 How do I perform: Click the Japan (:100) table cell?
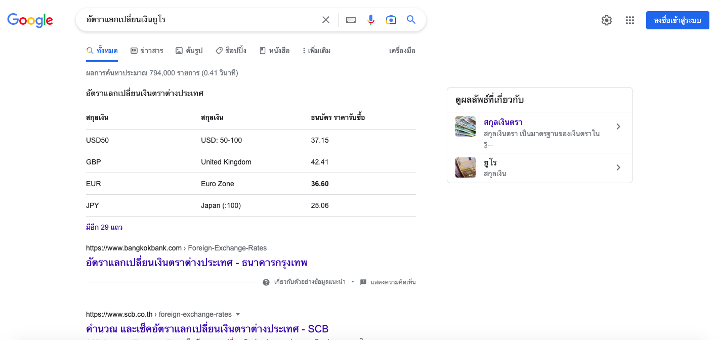click(x=221, y=205)
